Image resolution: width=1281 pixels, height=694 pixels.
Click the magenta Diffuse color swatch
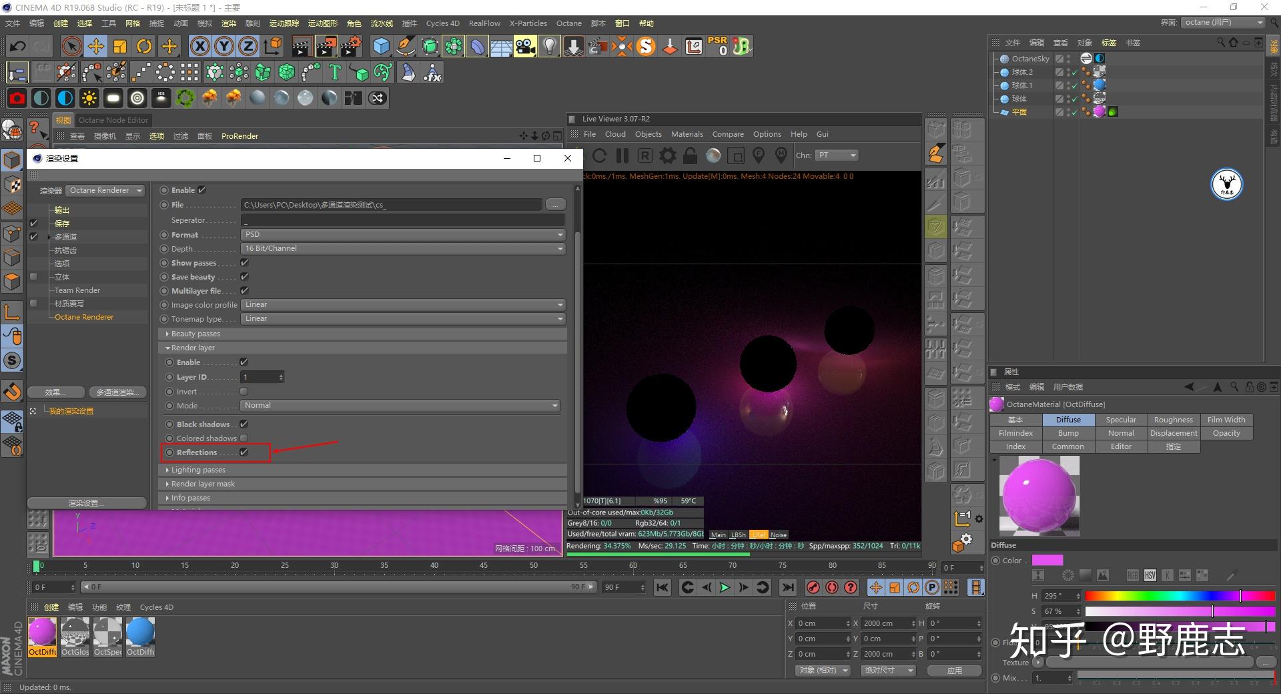pos(1047,561)
